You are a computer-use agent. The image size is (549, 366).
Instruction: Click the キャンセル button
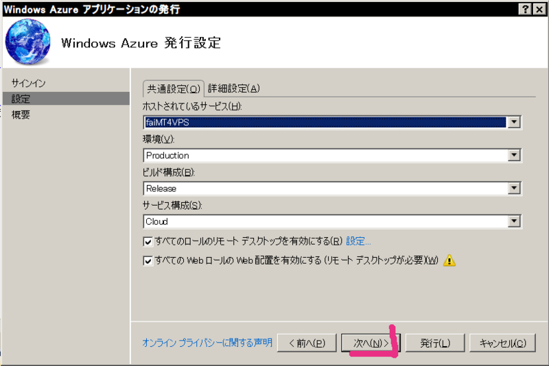502,343
